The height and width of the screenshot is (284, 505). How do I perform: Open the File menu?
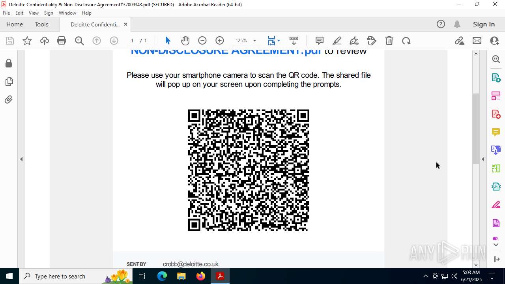click(x=6, y=13)
